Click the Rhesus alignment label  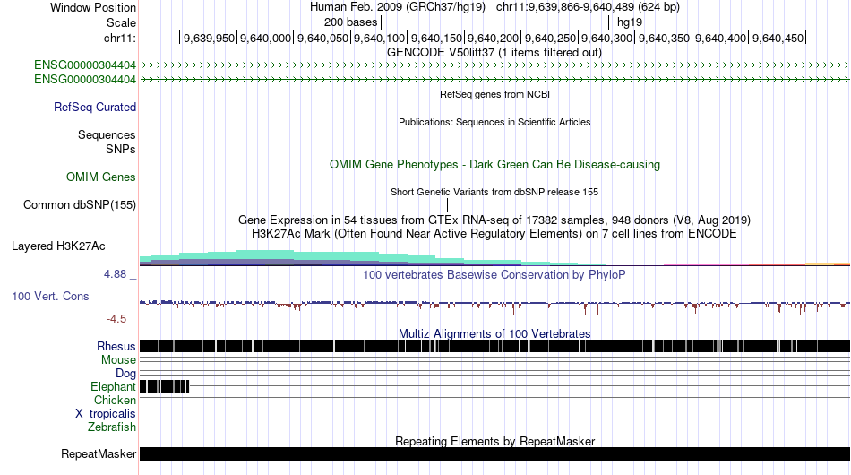(x=116, y=346)
